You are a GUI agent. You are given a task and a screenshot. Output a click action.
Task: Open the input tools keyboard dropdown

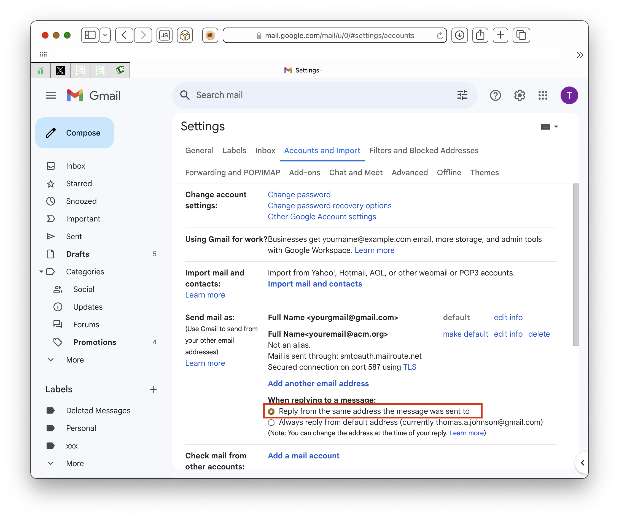point(549,127)
